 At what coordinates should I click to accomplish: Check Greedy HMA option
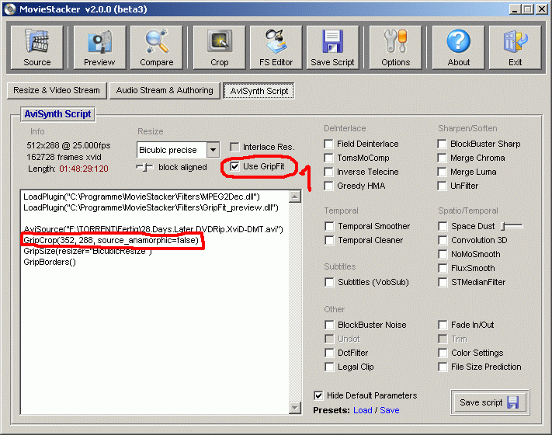(x=328, y=186)
